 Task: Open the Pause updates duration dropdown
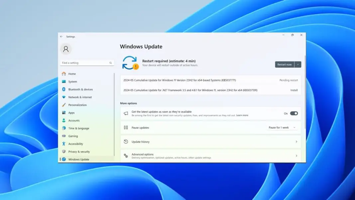(x=285, y=127)
